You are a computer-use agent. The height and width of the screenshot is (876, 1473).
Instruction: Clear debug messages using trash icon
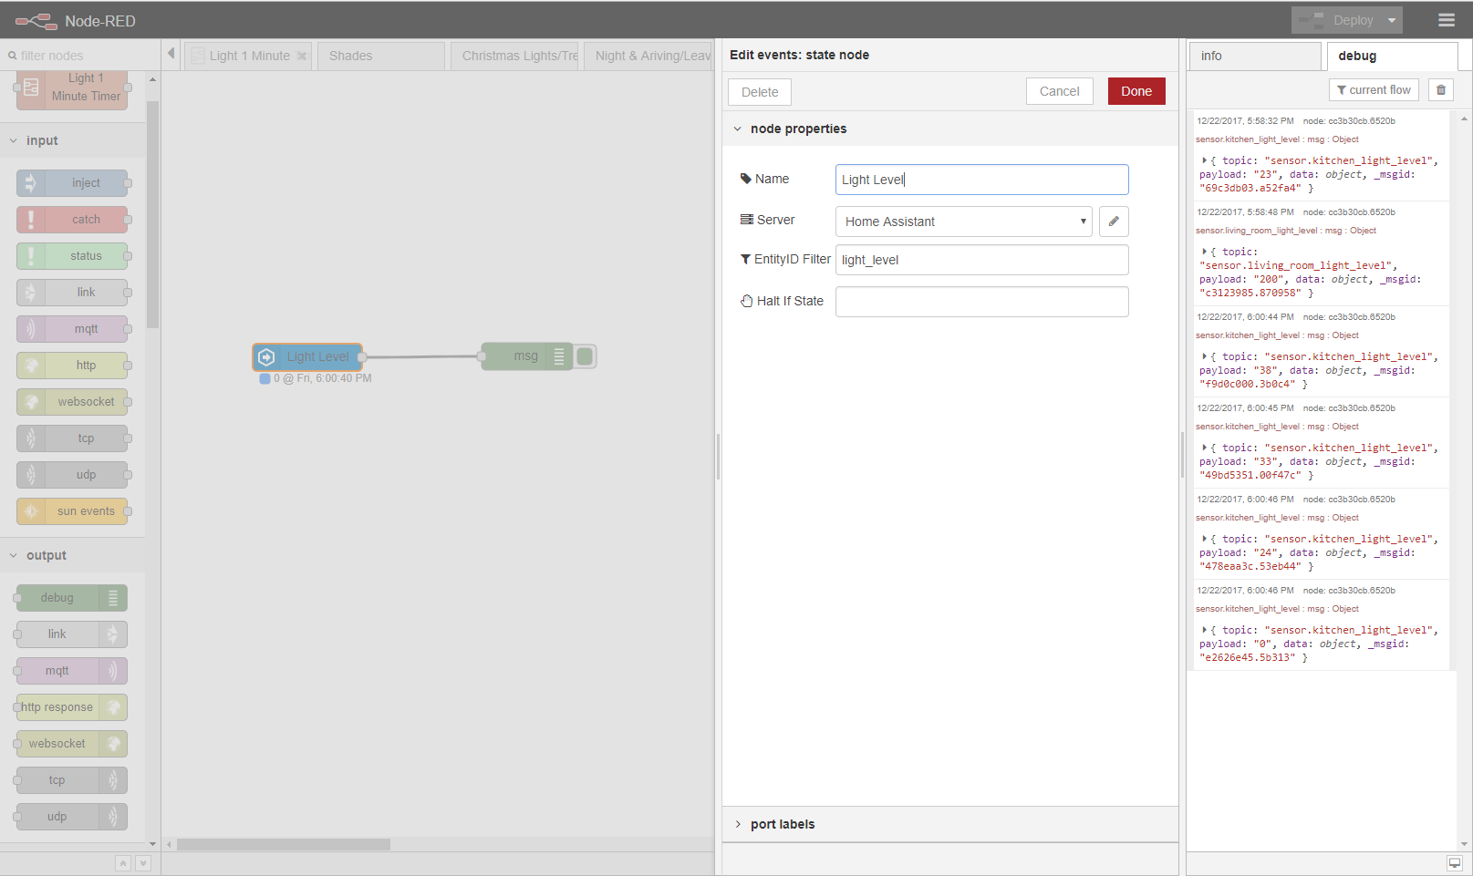coord(1440,89)
